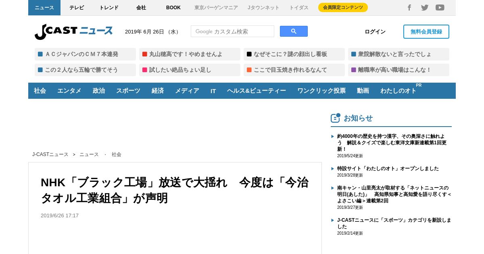Open notice J-CASTニュースに「スポーツ」カテゴリを新設

coord(394,223)
